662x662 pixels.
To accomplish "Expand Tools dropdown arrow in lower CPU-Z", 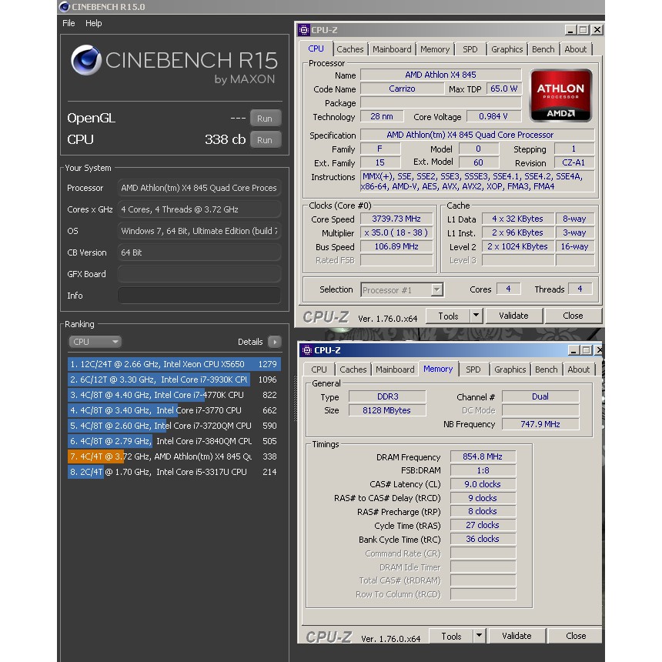I will point(479,636).
